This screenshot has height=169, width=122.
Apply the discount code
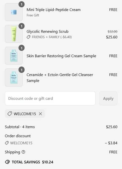[108, 98]
